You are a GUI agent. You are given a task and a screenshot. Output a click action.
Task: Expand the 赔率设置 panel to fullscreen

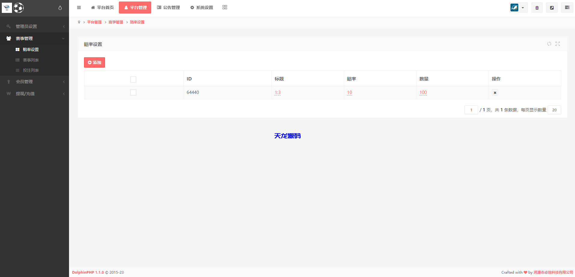coord(558,44)
